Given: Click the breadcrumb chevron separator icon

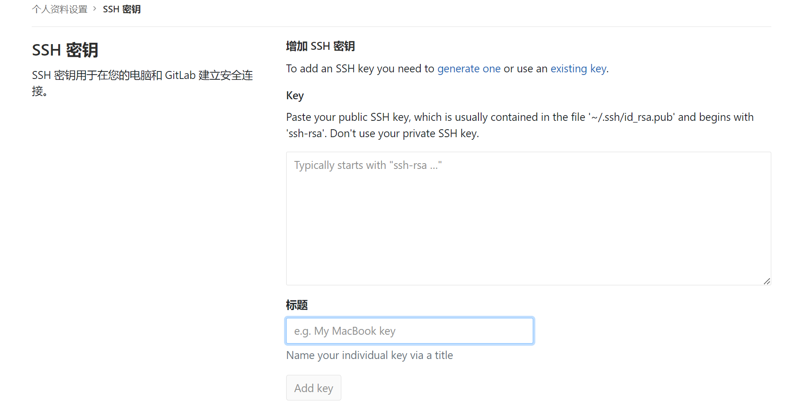Looking at the screenshot, I should [x=95, y=9].
